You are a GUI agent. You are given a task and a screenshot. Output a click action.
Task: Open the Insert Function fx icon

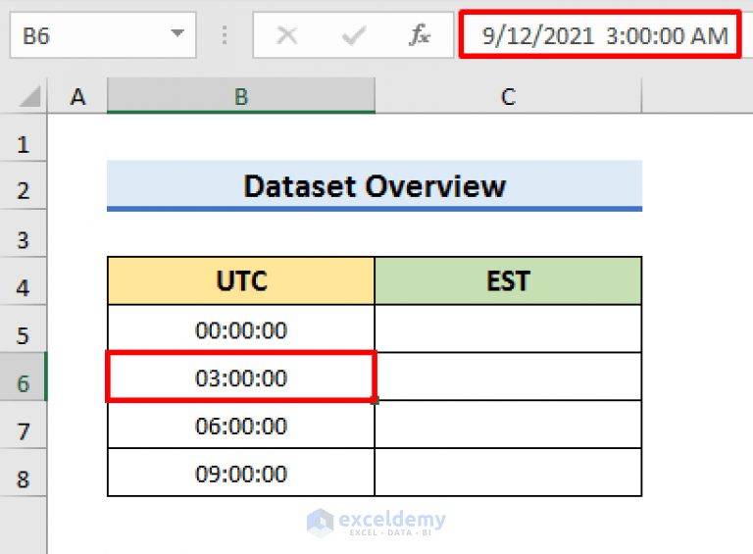(420, 35)
